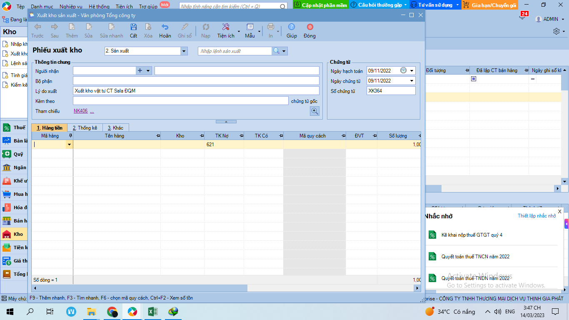
Task: Open the Tiện ích menu in the menu bar
Action: [124, 7]
